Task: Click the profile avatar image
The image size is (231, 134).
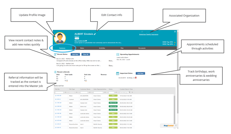Action: pyautogui.click(x=60, y=38)
